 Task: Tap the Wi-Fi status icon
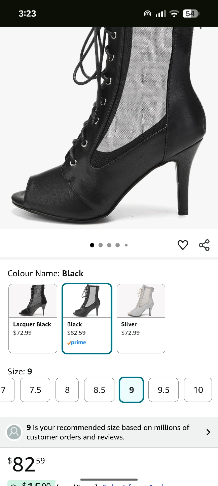(x=174, y=14)
